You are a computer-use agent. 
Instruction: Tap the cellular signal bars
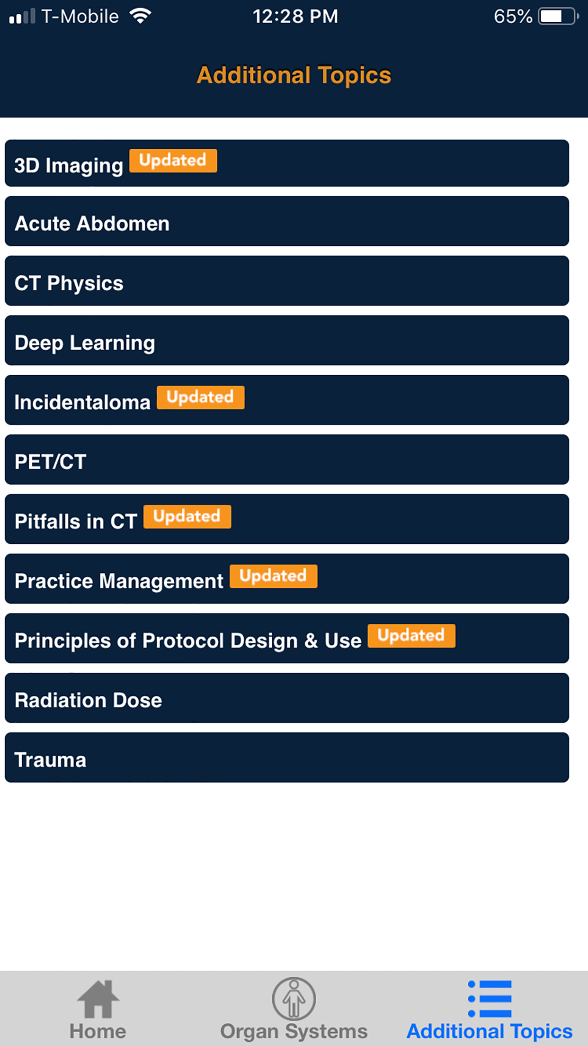point(22,17)
